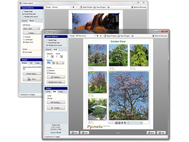189x142 pixels.
Task: Click the Spacing value input field
Action: (x=49, y=63)
